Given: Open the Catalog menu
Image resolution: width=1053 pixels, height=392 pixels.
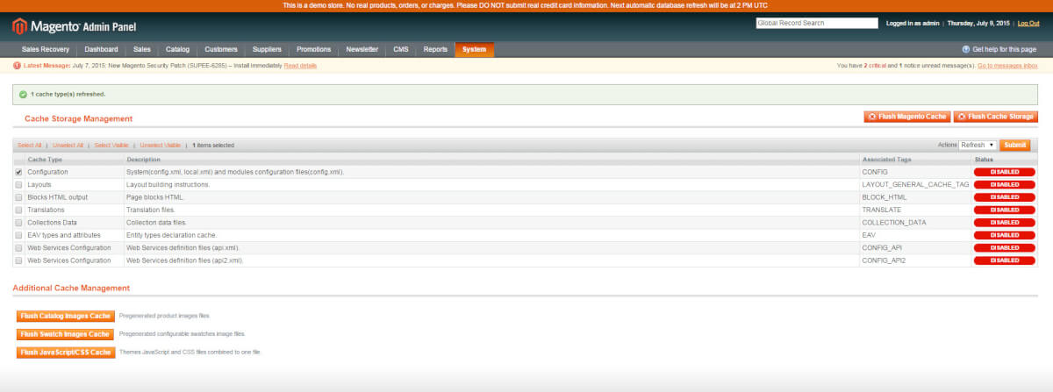Looking at the screenshot, I should (177, 50).
